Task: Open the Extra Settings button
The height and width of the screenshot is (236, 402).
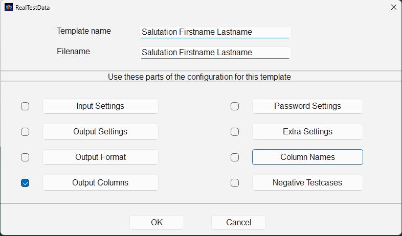Action: pos(307,132)
